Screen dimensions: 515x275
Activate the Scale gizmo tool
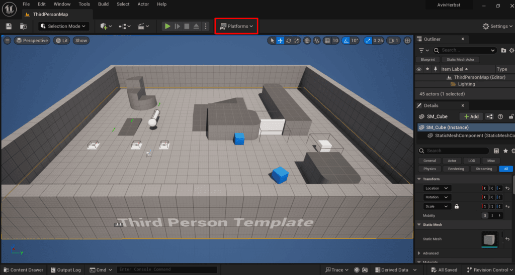pyautogui.click(x=297, y=41)
